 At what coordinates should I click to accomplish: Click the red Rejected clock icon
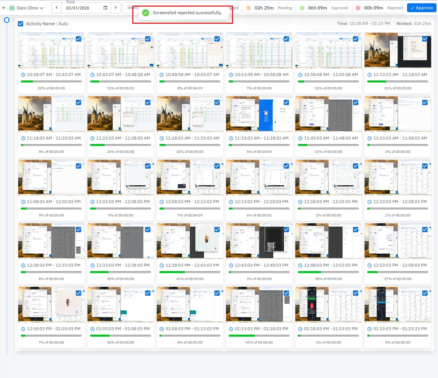pyautogui.click(x=358, y=8)
